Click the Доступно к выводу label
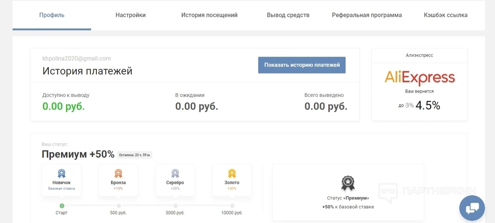Viewport: 495px width, 223px height. (x=66, y=95)
